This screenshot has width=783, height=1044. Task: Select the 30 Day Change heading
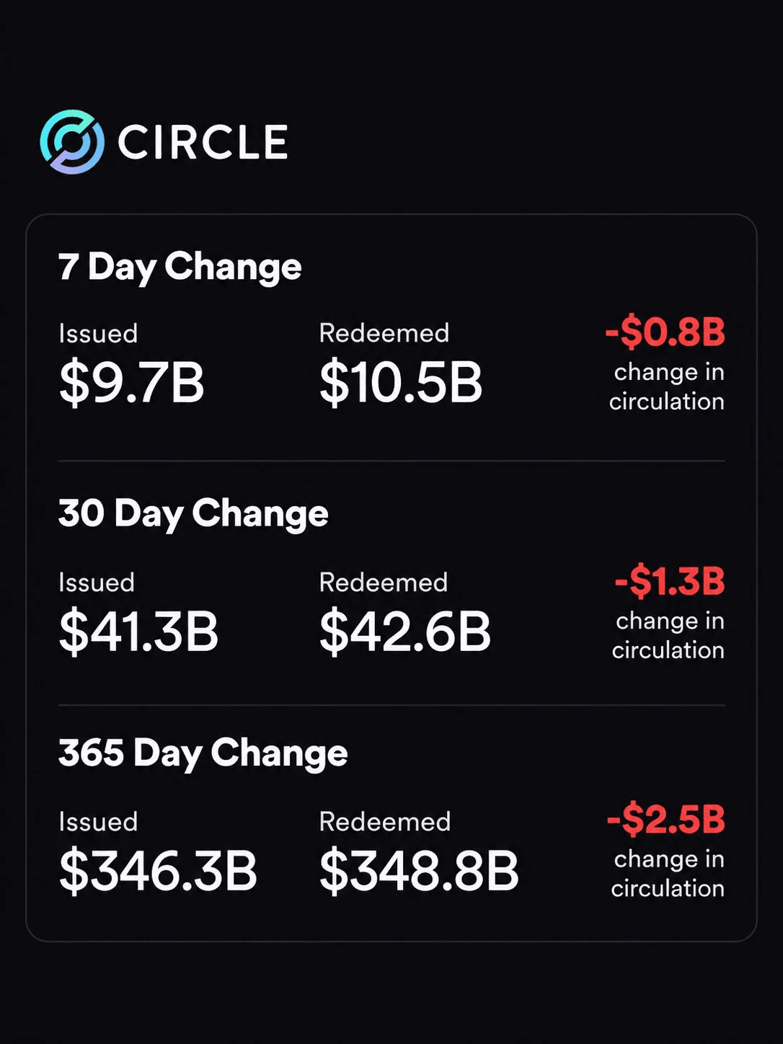click(193, 513)
